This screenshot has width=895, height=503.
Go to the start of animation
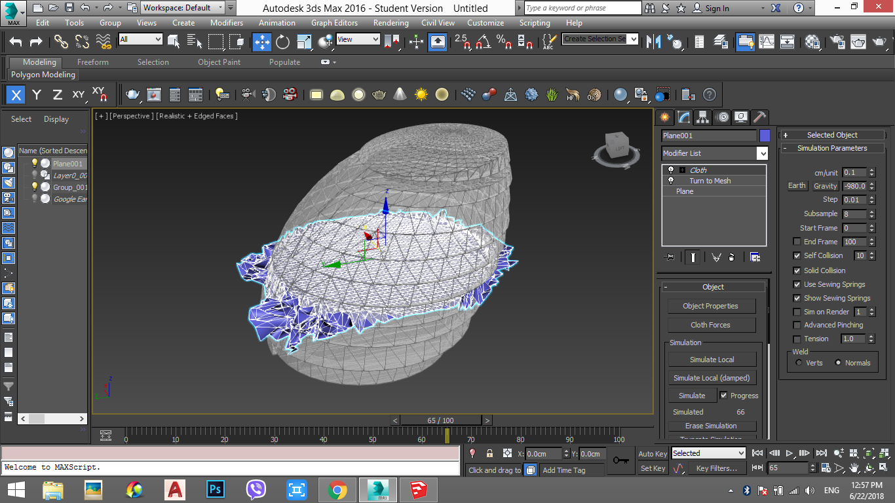[758, 453]
